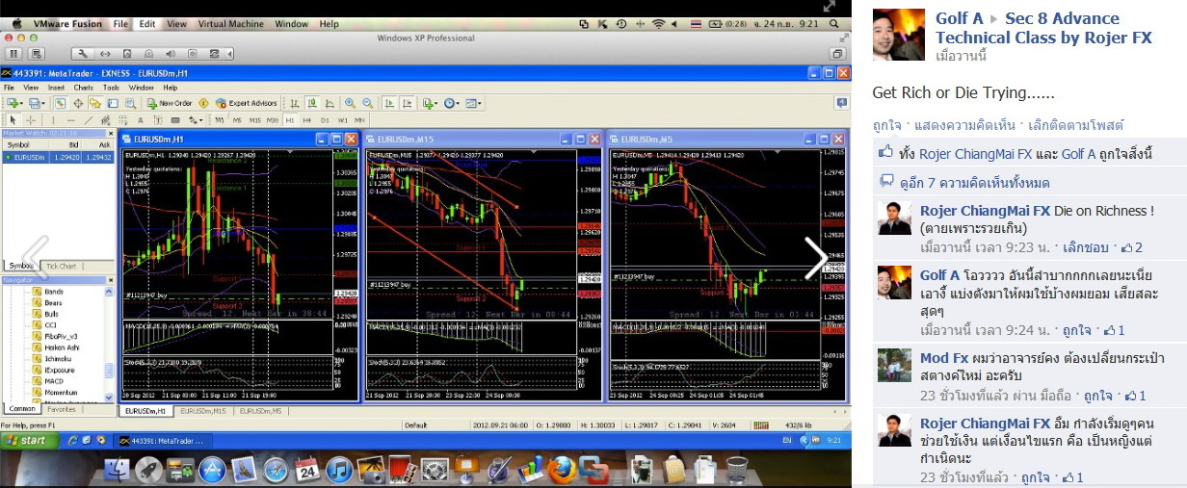The height and width of the screenshot is (488, 1187).
Task: Click the MetaTrader taskbar button
Action: click(161, 440)
